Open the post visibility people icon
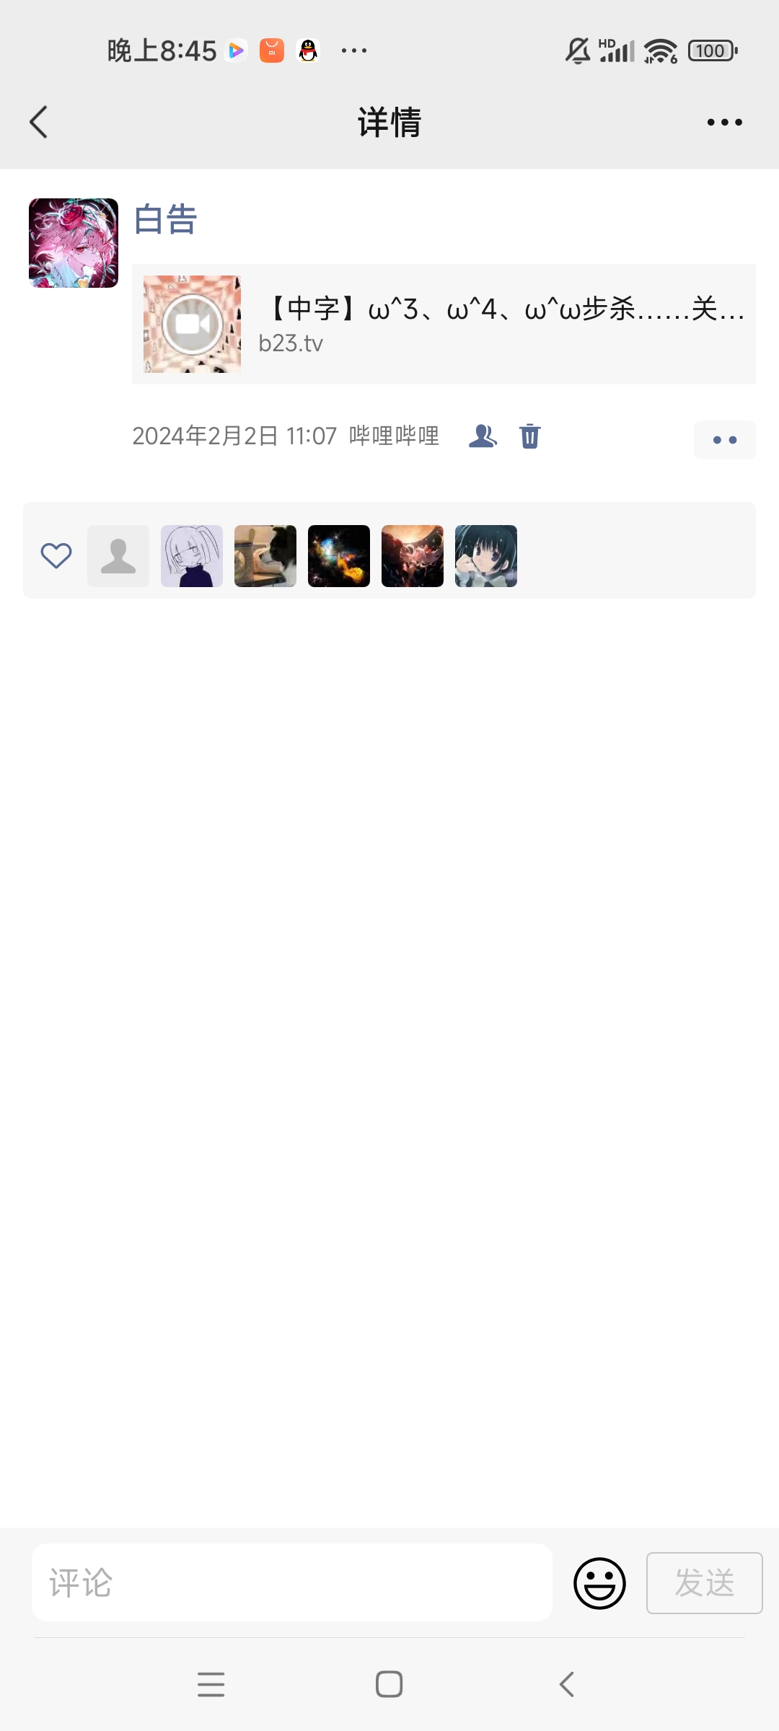779x1731 pixels. tap(483, 436)
